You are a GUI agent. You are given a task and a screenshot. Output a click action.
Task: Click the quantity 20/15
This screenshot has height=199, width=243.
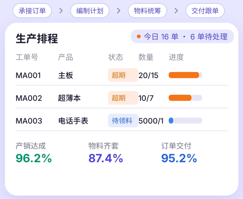pyautogui.click(x=148, y=75)
